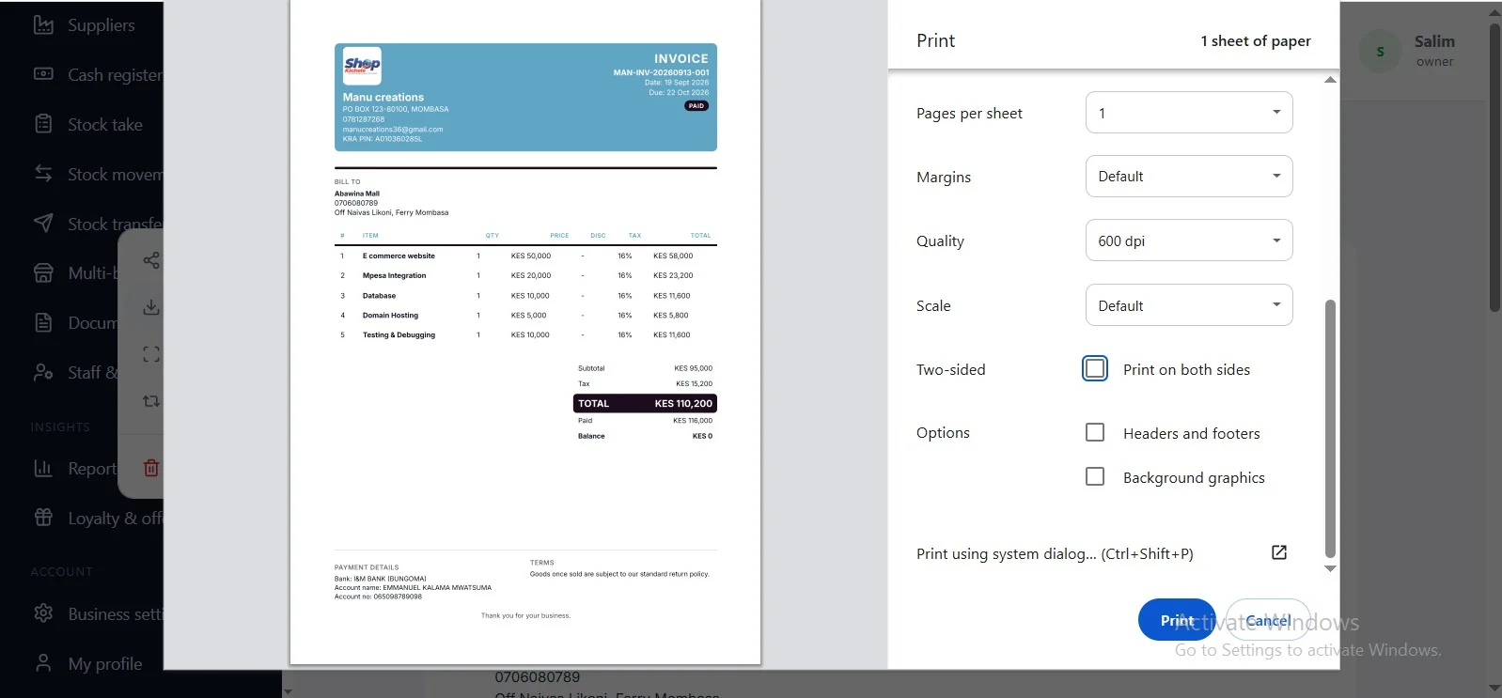
Task: Click the Stock transfer paper-plane icon
Action: pos(43,223)
